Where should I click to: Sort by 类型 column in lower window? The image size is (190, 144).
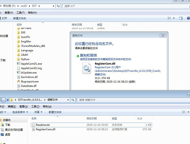click(x=114, y=119)
